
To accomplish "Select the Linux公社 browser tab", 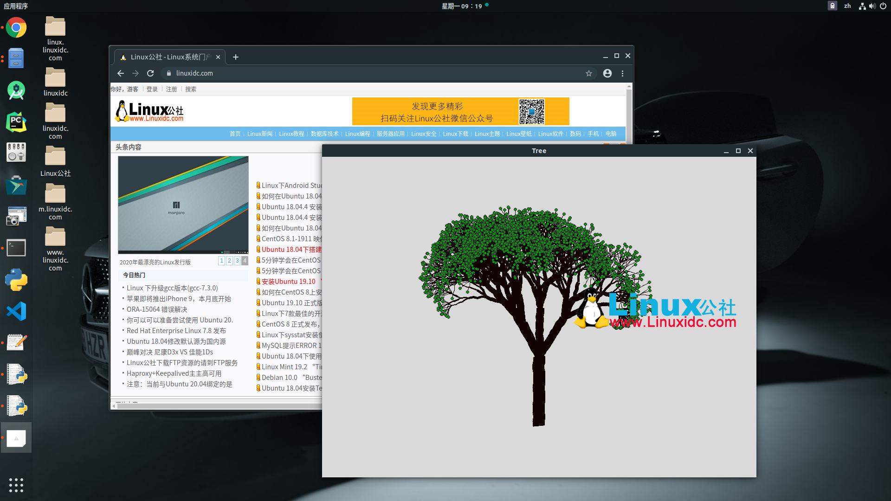I will click(x=170, y=57).
